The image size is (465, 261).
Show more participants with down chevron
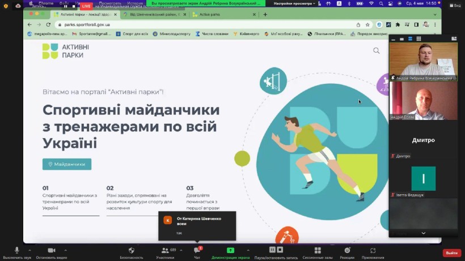point(424,233)
